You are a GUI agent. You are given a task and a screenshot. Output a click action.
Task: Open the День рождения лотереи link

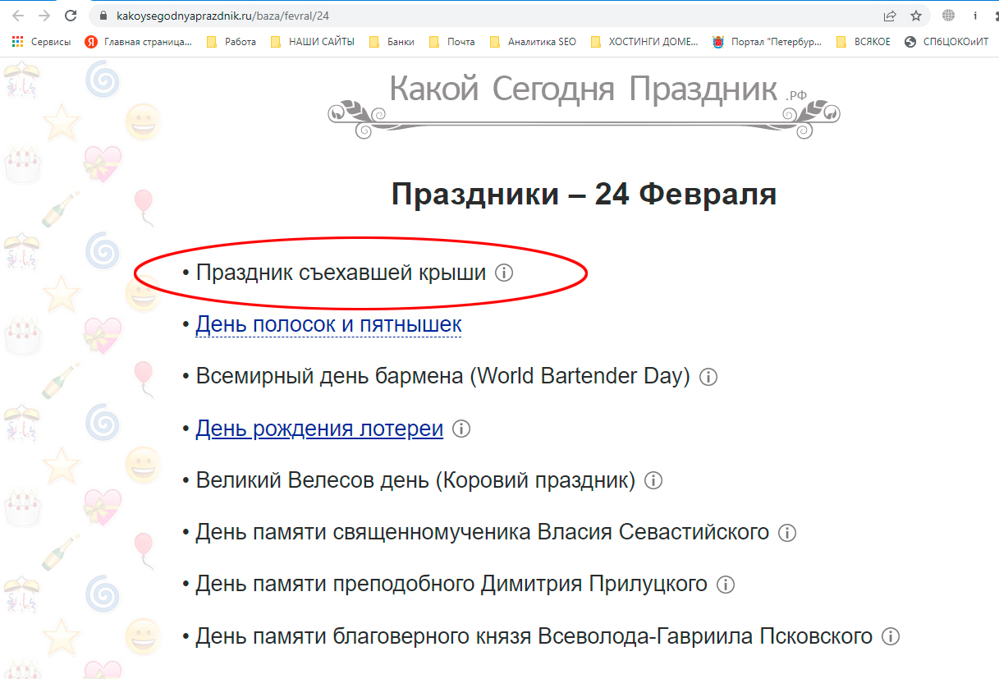click(x=319, y=429)
